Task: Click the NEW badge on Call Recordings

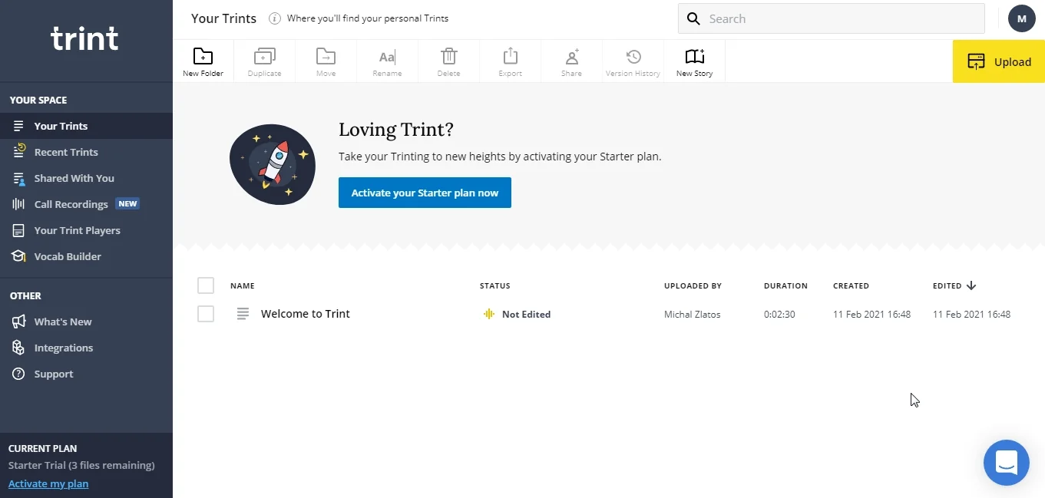Action: click(x=127, y=204)
